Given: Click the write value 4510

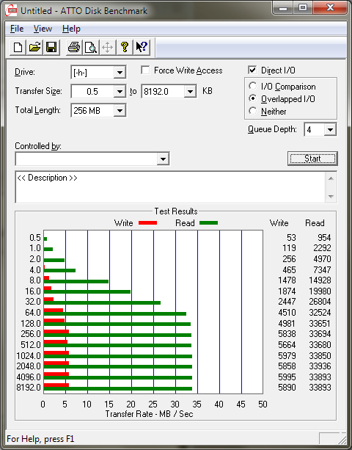Looking at the screenshot, I should 287,312.
